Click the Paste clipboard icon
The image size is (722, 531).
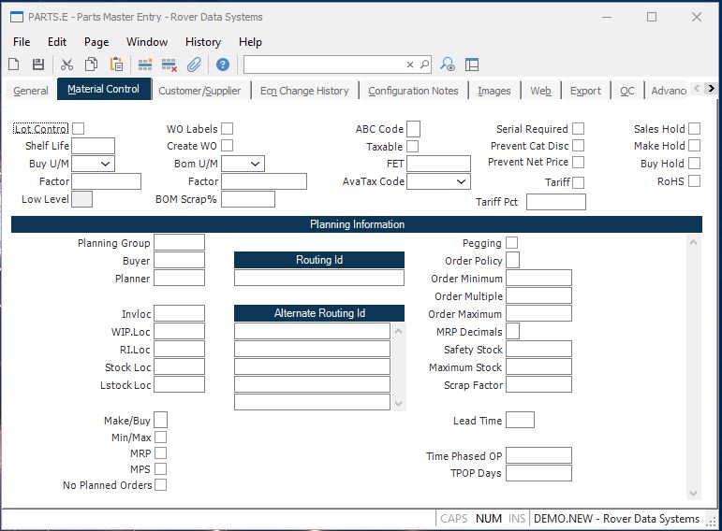117,65
